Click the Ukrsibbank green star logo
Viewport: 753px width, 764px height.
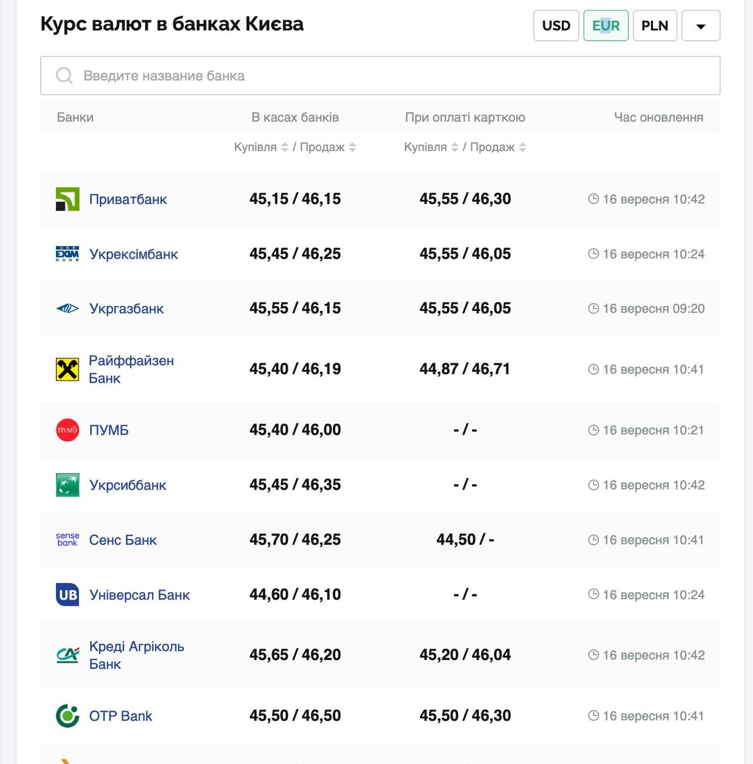click(x=67, y=485)
